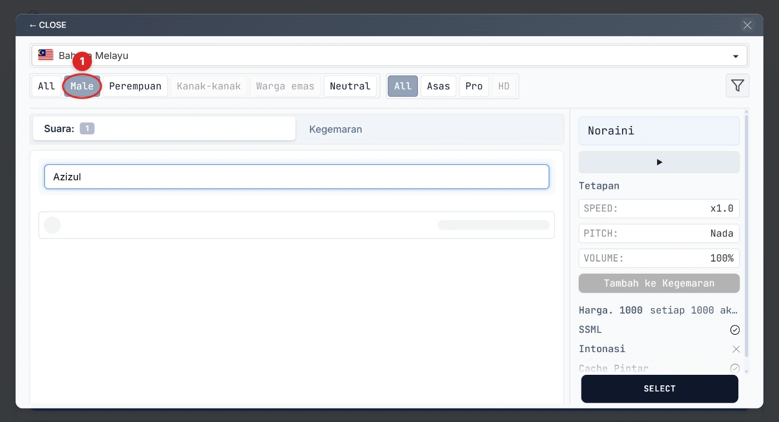Select the All quality filter
Image resolution: width=779 pixels, height=422 pixels.
coord(403,86)
